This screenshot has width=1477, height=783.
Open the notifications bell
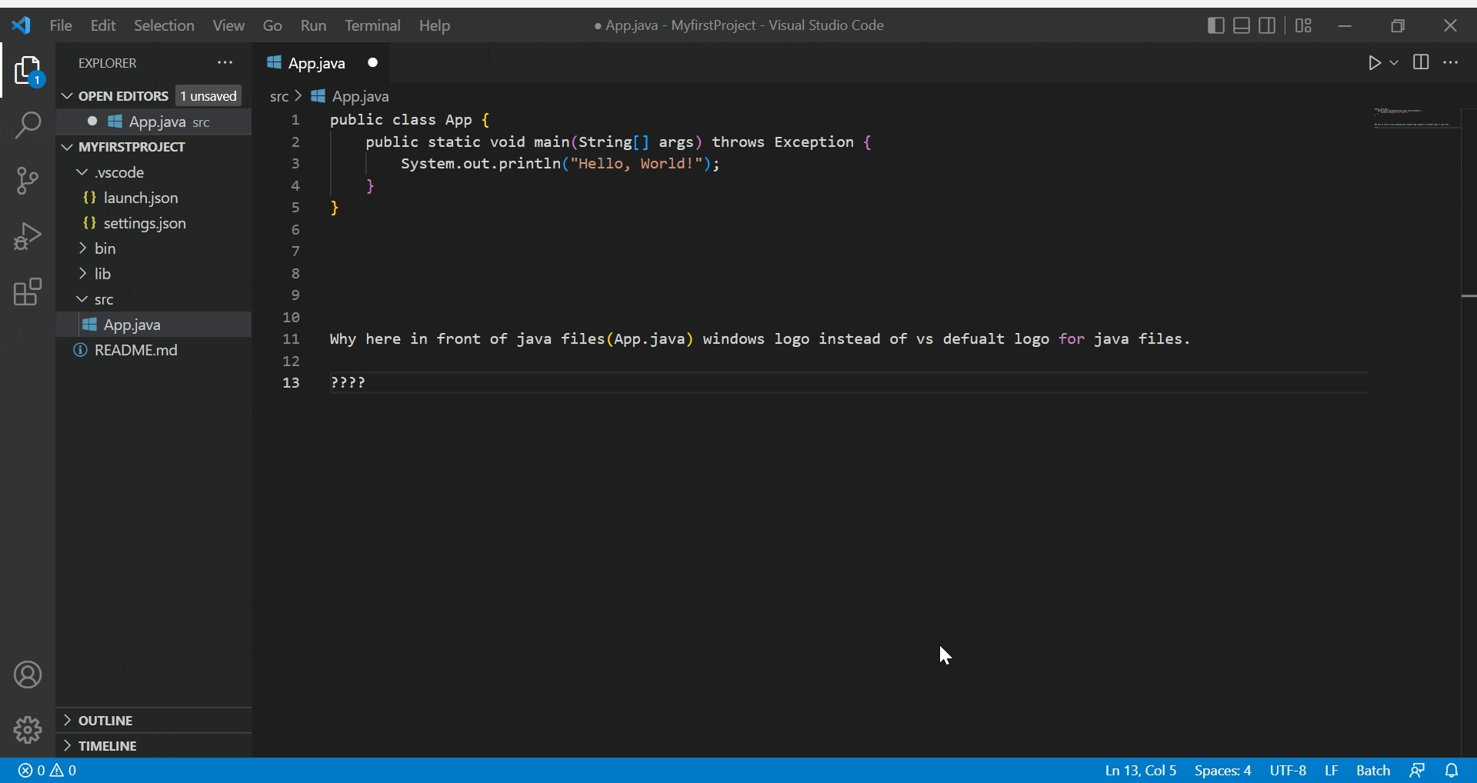tap(1452, 771)
